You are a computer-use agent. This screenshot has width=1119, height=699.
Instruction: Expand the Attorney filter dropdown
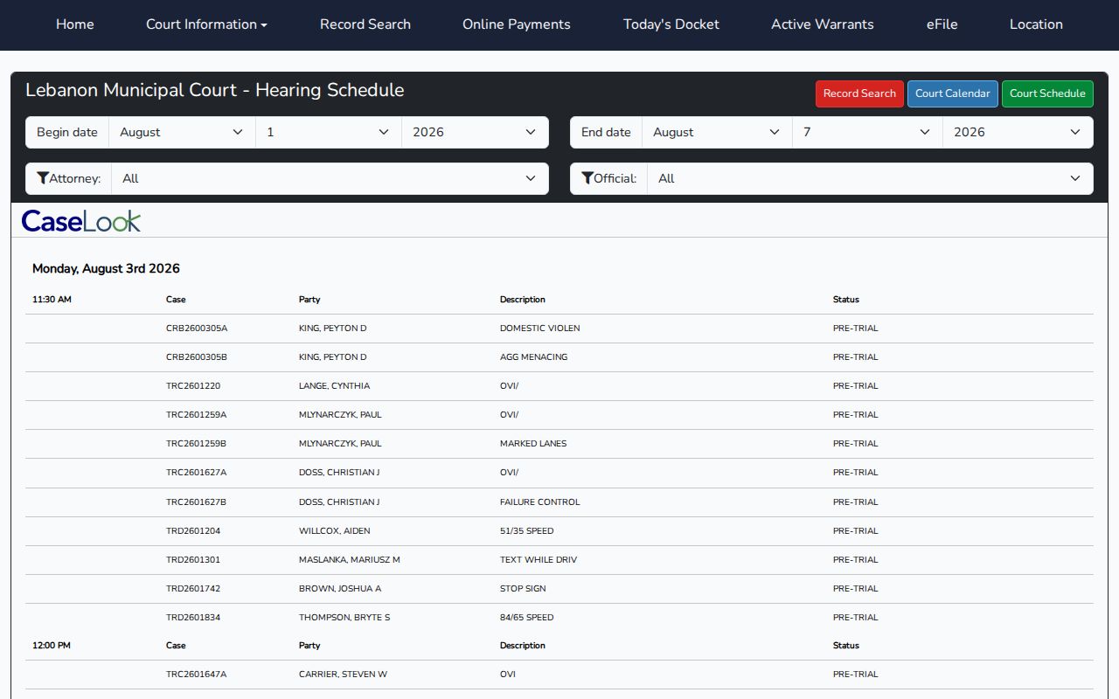point(330,178)
